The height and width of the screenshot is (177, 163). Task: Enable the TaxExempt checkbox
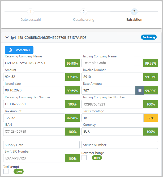tap(6, 171)
